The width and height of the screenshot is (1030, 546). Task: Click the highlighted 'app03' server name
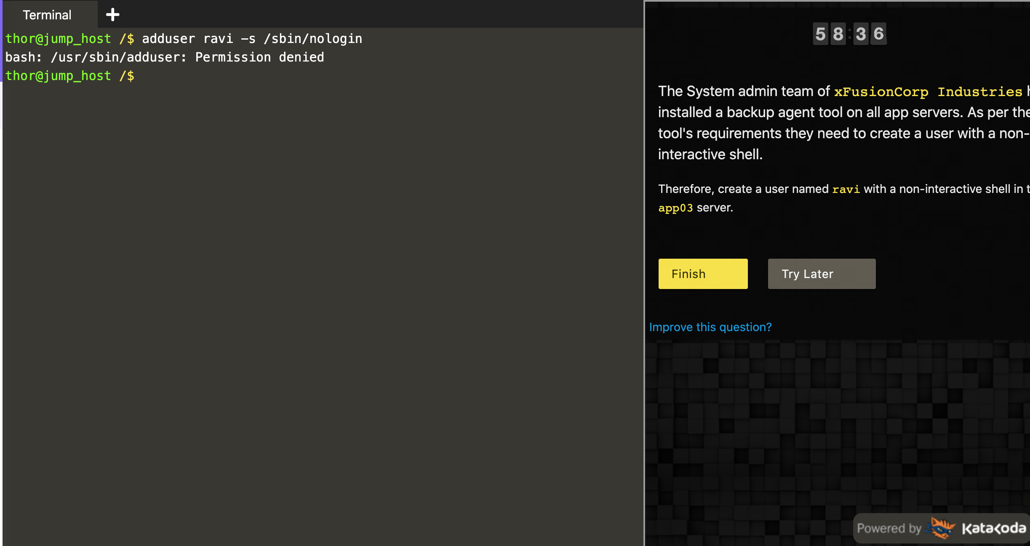pyautogui.click(x=675, y=208)
